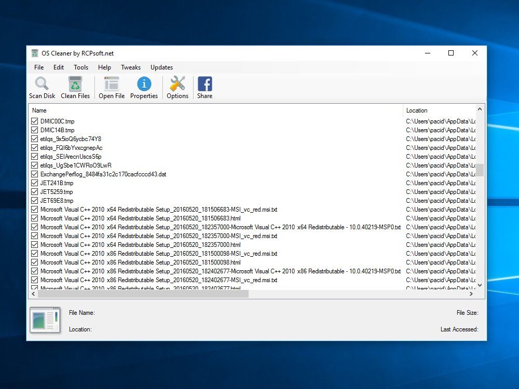Click the Last Accessed label
The image size is (519, 389).
tap(459, 329)
